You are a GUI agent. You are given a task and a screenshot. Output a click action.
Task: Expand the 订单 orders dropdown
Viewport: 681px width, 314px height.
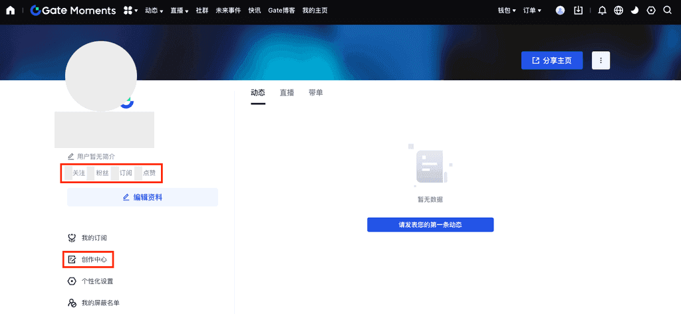[x=532, y=11]
